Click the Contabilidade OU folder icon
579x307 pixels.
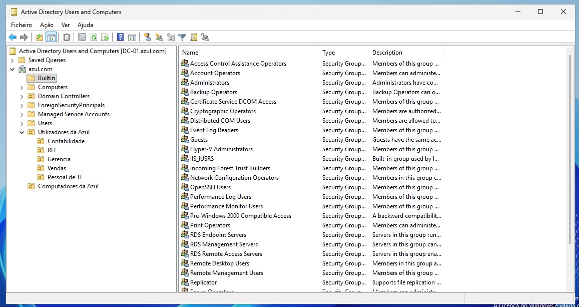[41, 141]
